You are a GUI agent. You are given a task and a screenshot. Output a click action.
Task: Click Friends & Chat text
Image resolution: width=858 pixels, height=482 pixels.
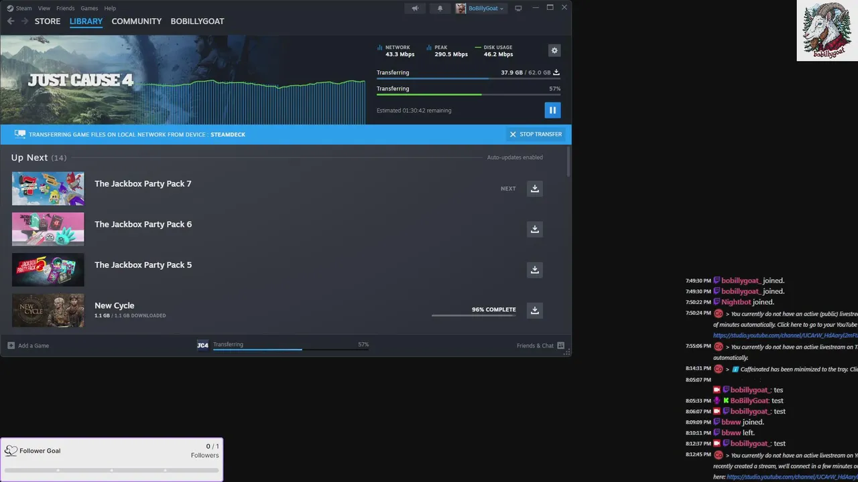point(535,345)
